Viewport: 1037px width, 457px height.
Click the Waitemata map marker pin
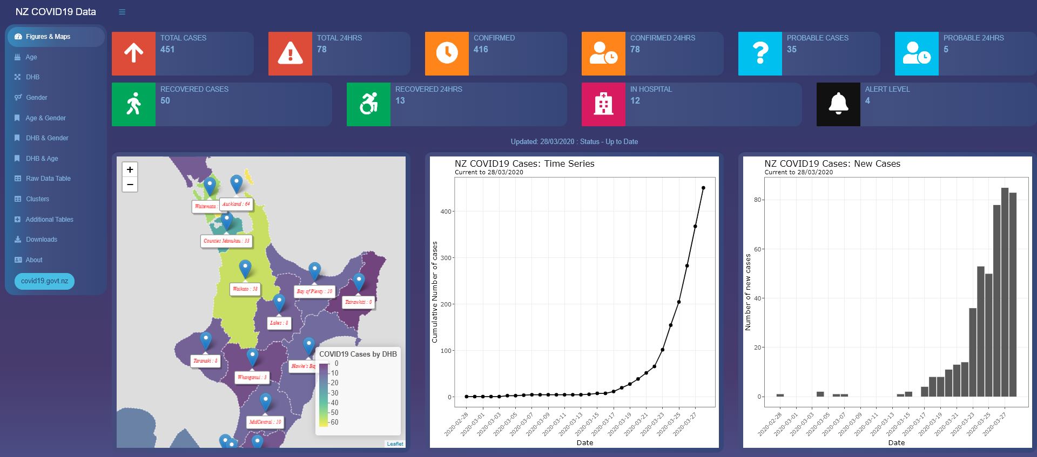(210, 187)
